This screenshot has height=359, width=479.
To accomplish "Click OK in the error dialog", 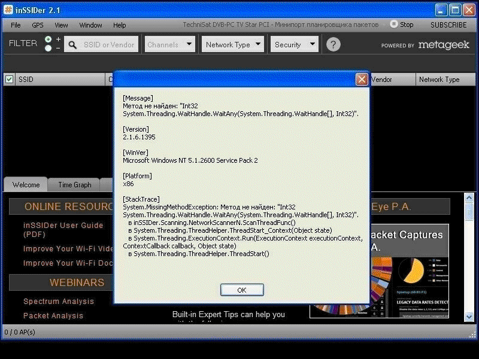I will click(242, 290).
